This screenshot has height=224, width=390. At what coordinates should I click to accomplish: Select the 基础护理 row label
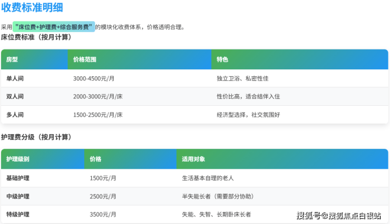(x=18, y=178)
